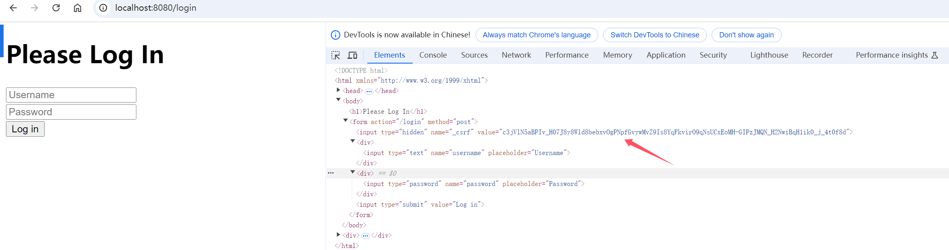
Task: Switch to the Console tab
Action: click(433, 55)
